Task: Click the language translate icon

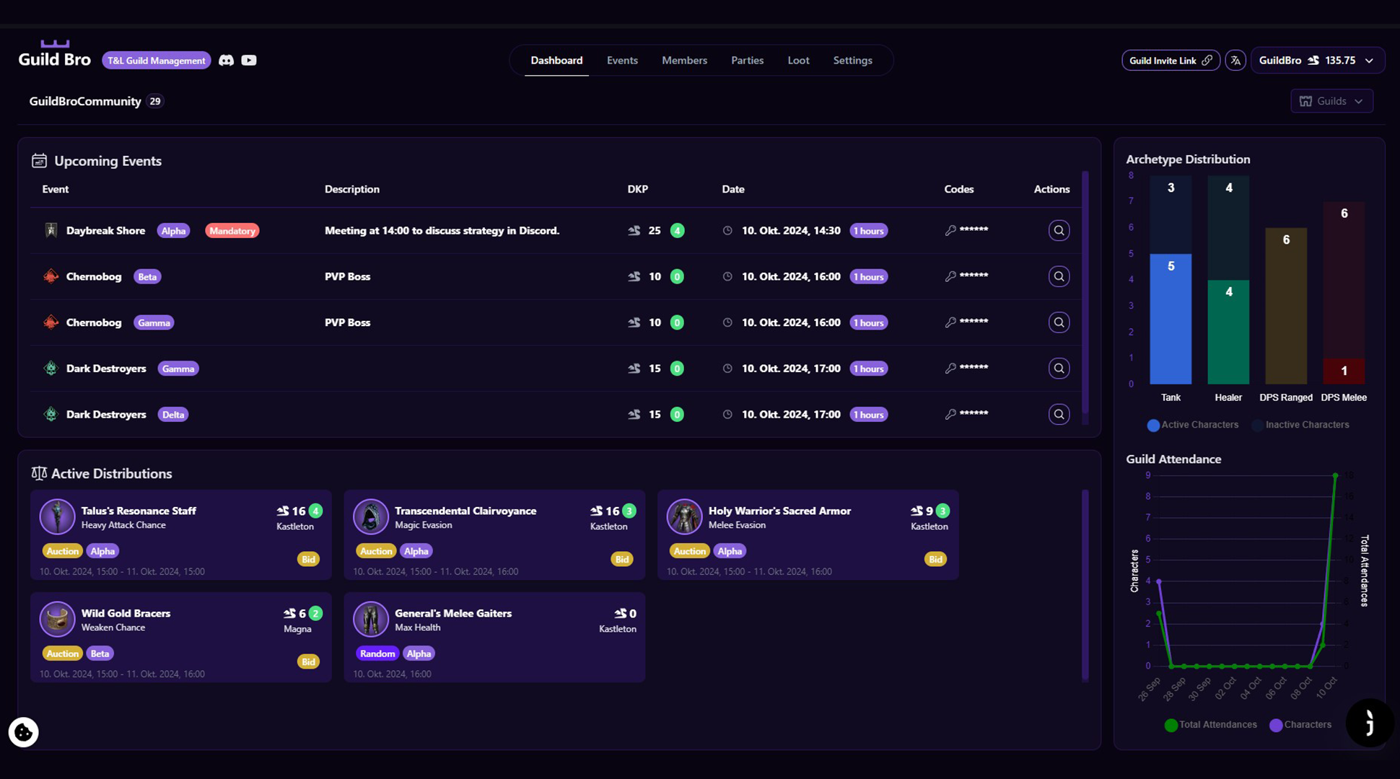Action: 1235,61
